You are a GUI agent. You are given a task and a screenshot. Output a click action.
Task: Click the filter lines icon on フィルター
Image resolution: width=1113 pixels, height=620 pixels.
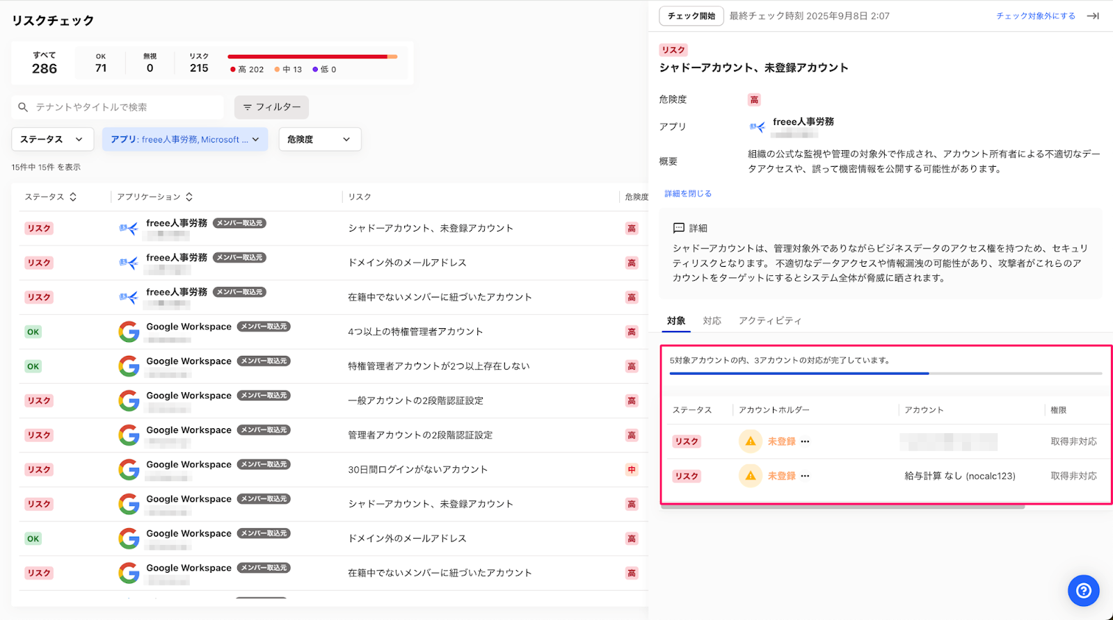[x=247, y=107]
